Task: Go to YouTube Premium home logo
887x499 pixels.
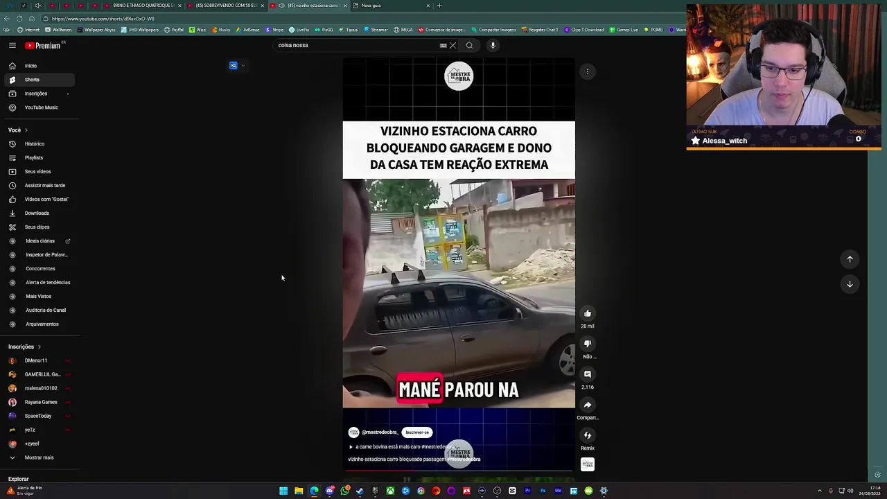Action: [x=43, y=46]
